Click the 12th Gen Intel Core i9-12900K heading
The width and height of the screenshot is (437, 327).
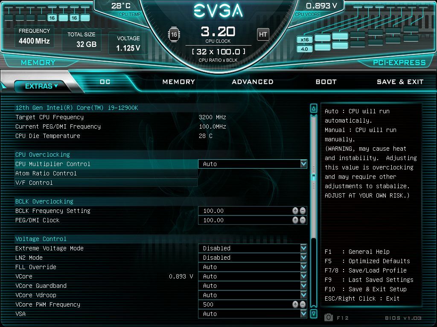click(x=77, y=108)
